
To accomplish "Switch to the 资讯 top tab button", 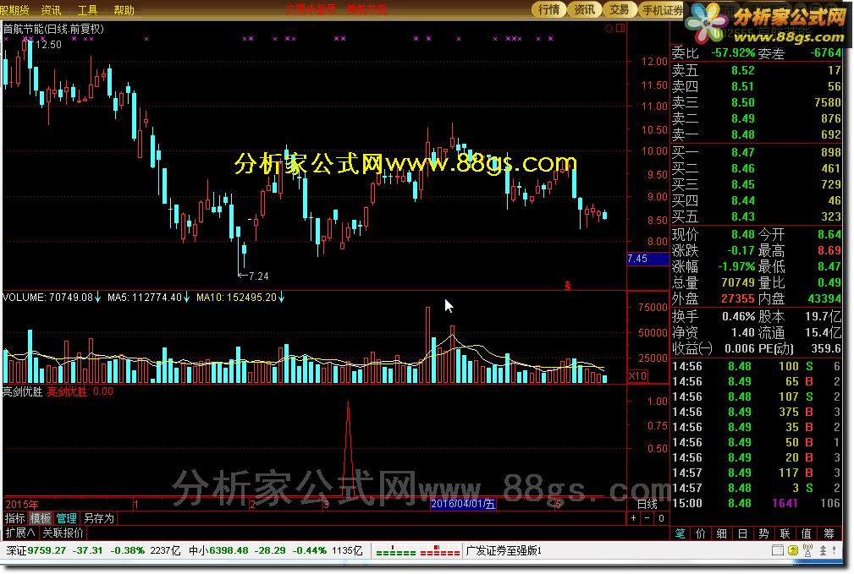I will tap(584, 9).
